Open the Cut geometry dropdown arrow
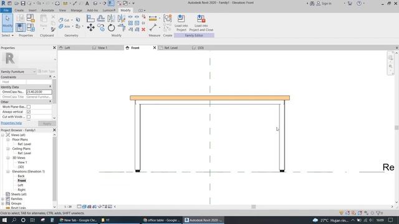The image size is (399, 224). tap(72, 20)
